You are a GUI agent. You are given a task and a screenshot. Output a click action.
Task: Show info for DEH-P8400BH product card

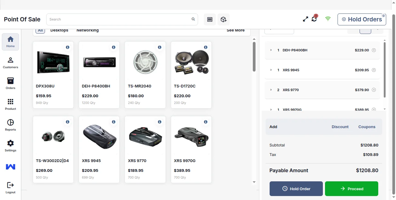[x=114, y=47]
